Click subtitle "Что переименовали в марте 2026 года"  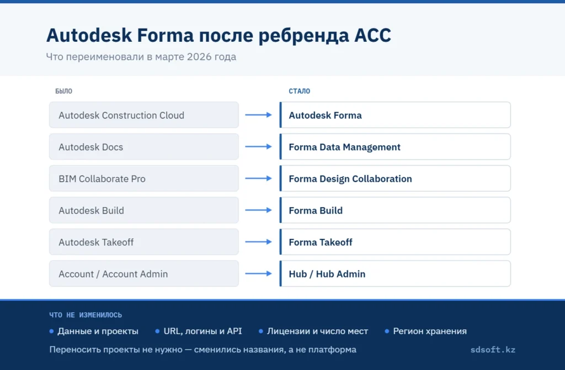(x=141, y=57)
